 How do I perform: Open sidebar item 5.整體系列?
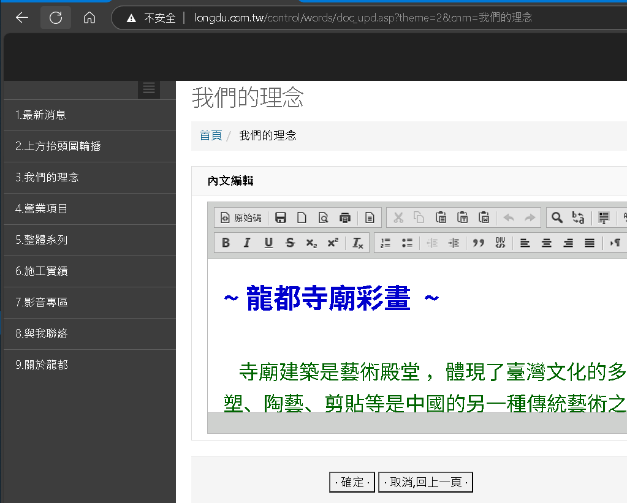click(x=89, y=240)
